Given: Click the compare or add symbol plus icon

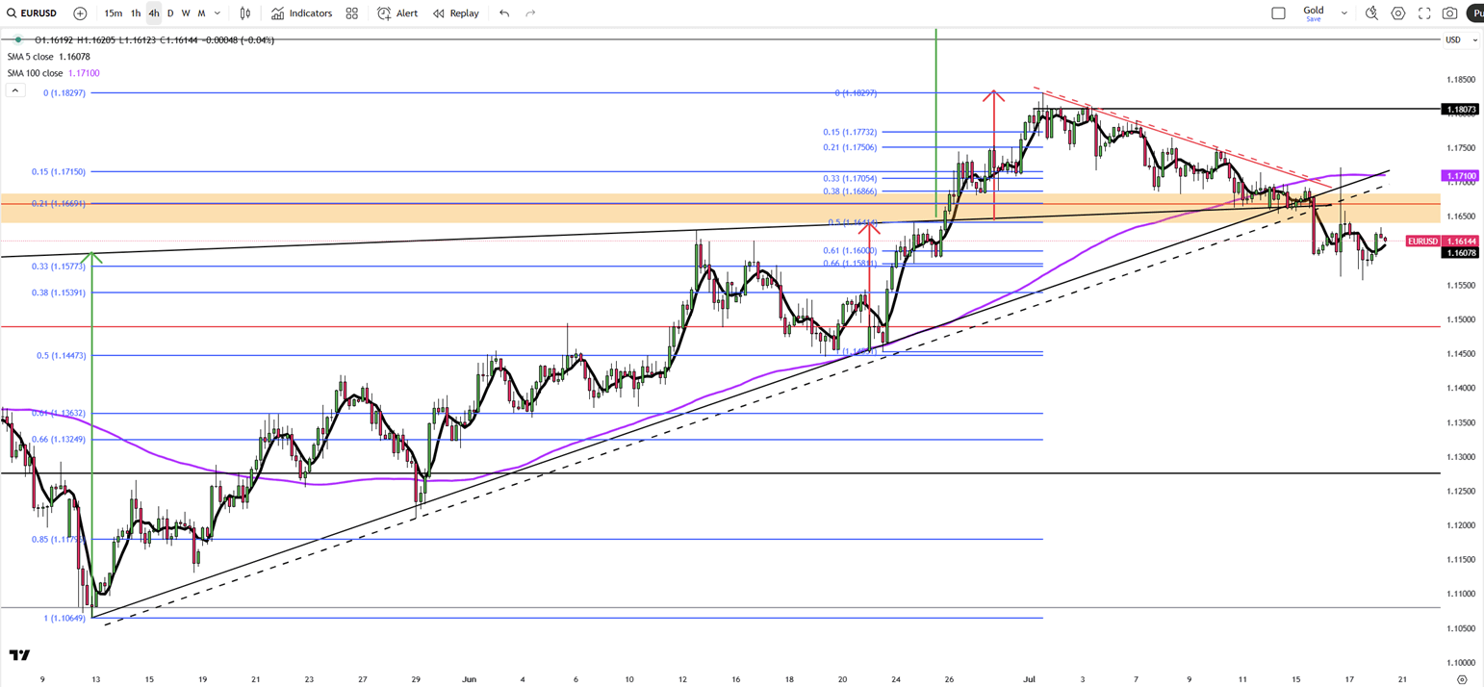Looking at the screenshot, I should coord(80,13).
